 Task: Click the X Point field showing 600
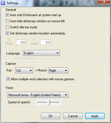(21, 42)
